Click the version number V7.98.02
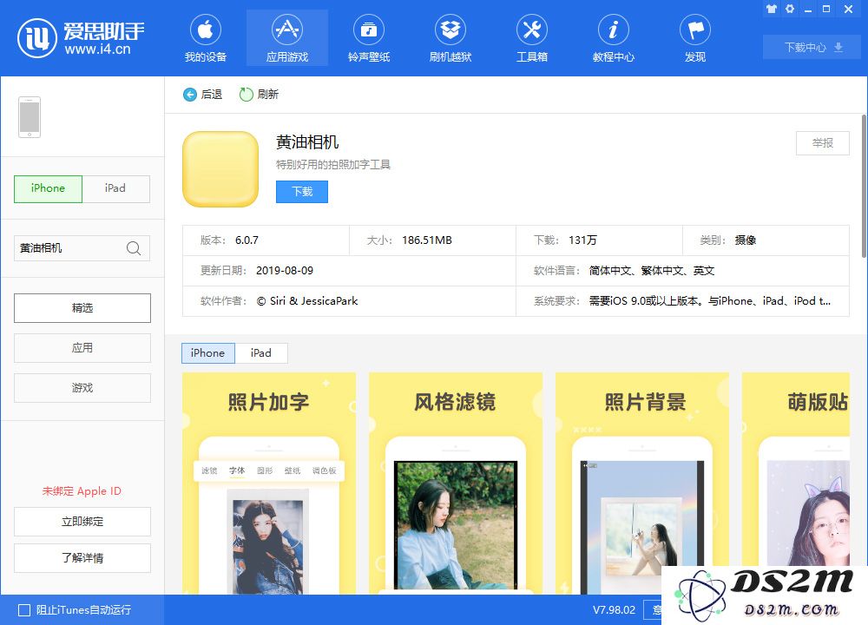The image size is (868, 625). point(614,610)
